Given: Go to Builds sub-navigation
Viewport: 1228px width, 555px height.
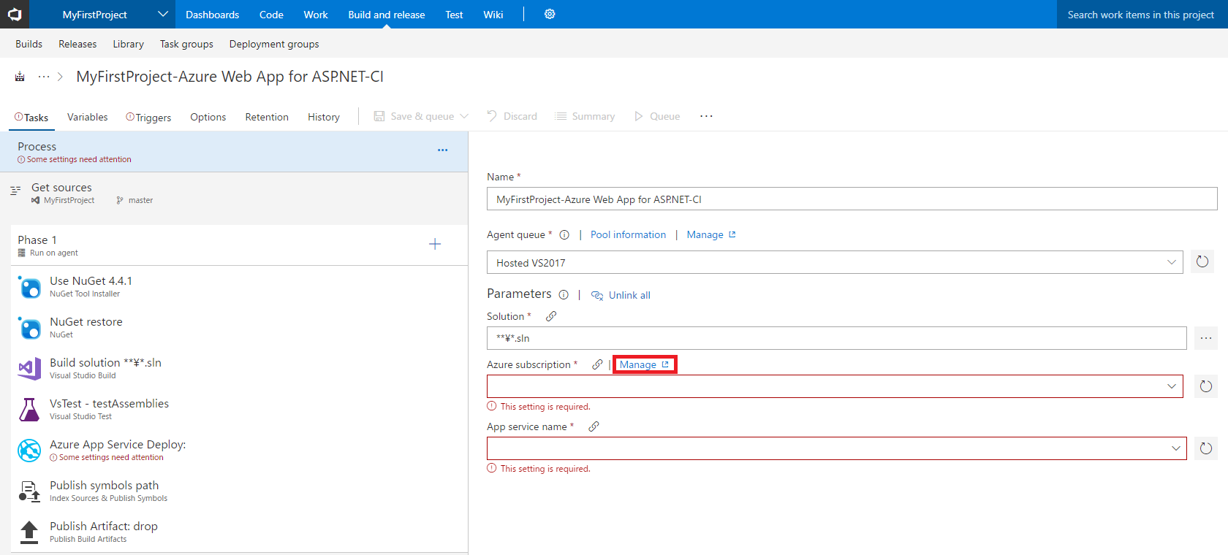Looking at the screenshot, I should click(29, 44).
